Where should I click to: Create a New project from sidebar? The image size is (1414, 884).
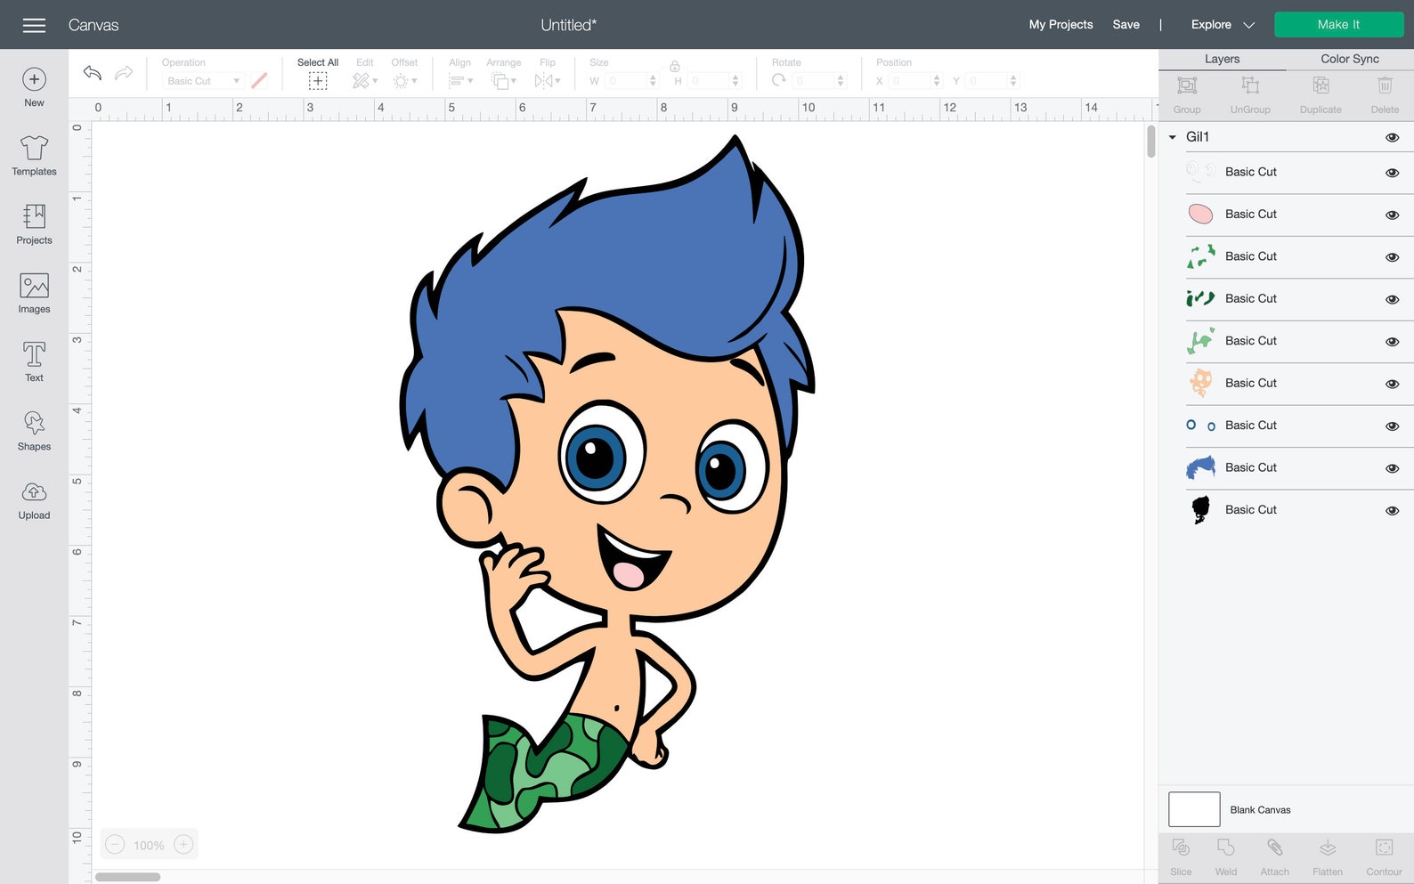(34, 87)
